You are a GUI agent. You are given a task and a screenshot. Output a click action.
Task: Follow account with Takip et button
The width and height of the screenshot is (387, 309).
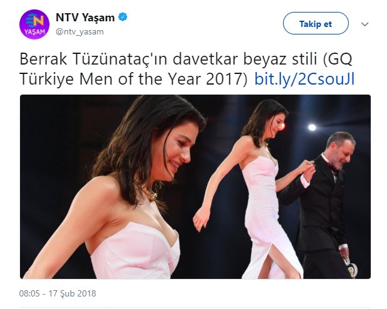pos(316,24)
